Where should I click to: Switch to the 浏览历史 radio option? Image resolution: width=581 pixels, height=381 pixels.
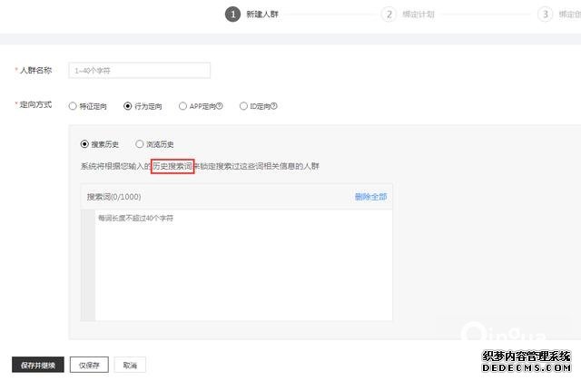click(140, 143)
